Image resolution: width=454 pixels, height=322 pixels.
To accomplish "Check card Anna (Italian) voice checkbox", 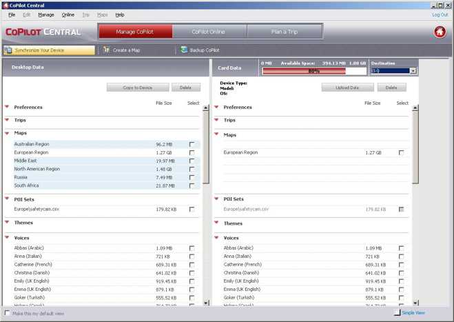I will (401, 256).
